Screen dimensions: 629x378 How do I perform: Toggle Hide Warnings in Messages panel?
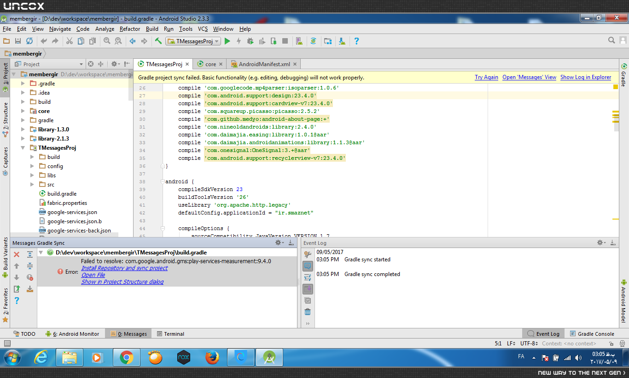click(30, 277)
